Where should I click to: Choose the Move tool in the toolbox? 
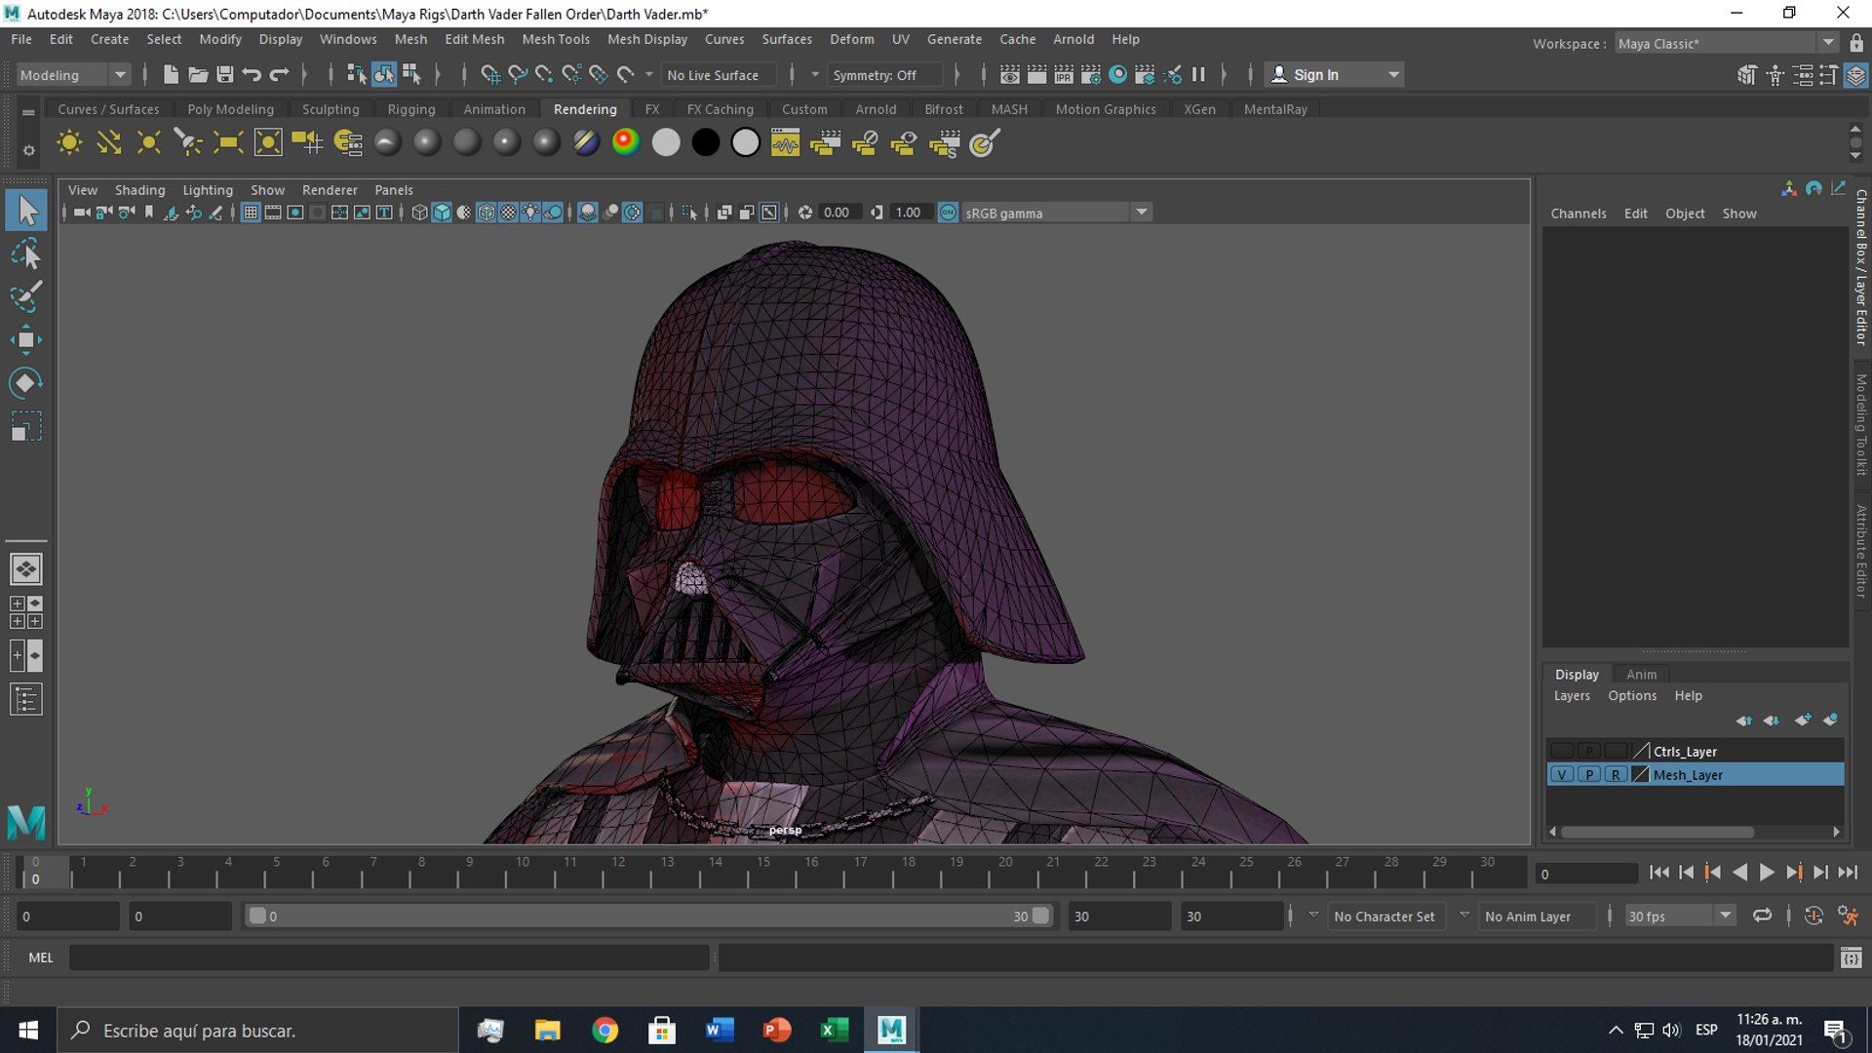[26, 339]
